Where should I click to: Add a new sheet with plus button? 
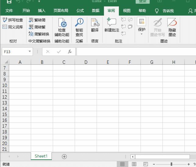(64, 156)
